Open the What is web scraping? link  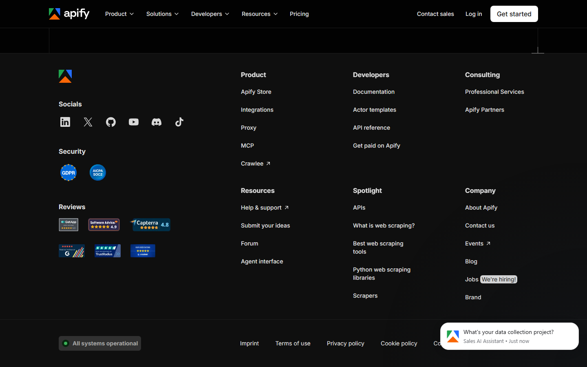point(384,226)
